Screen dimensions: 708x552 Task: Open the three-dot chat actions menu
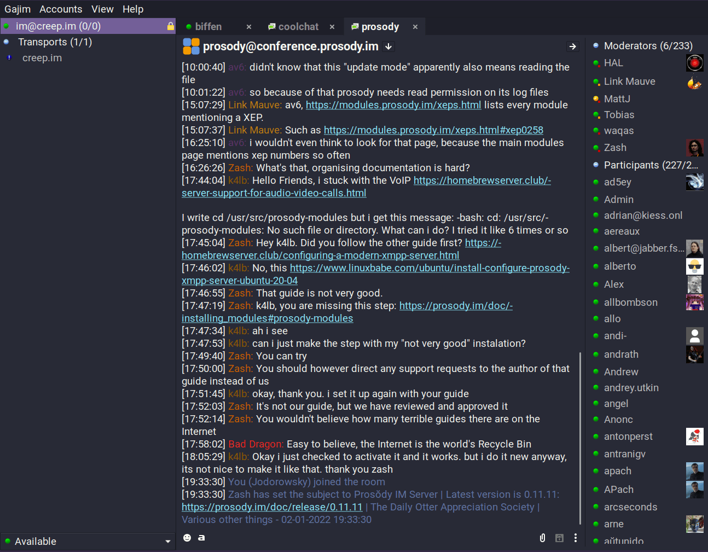tap(575, 538)
